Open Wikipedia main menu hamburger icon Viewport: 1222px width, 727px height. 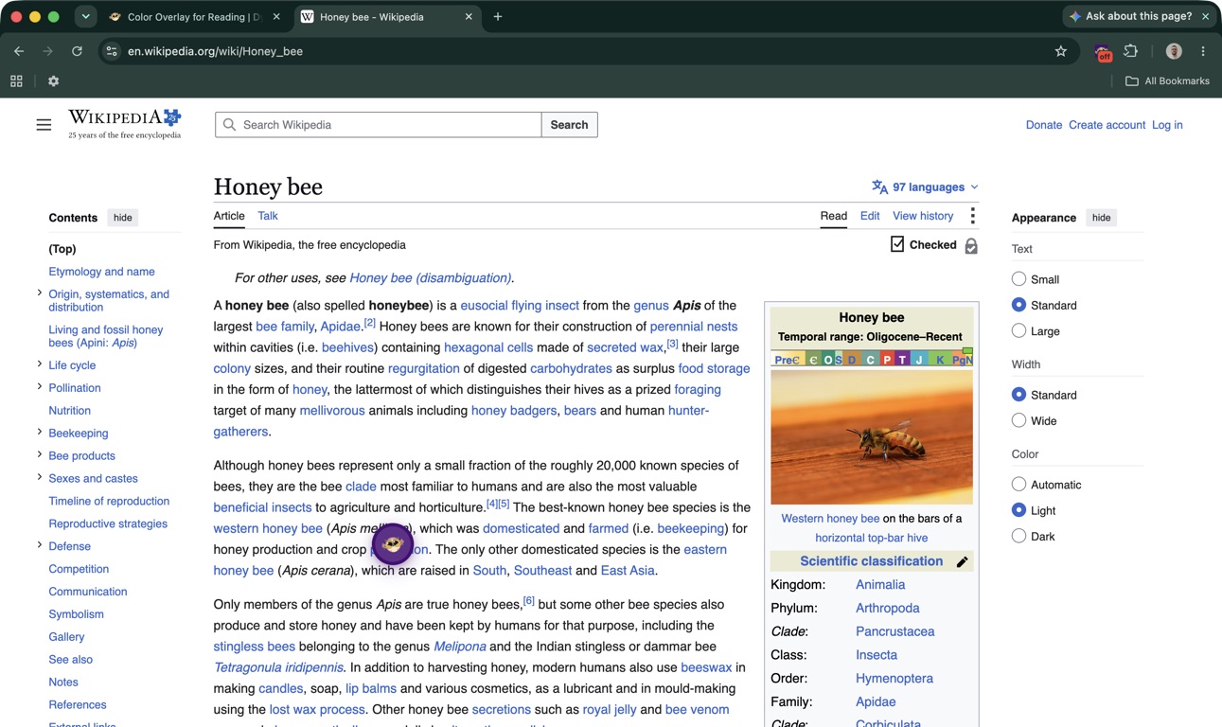[44, 125]
